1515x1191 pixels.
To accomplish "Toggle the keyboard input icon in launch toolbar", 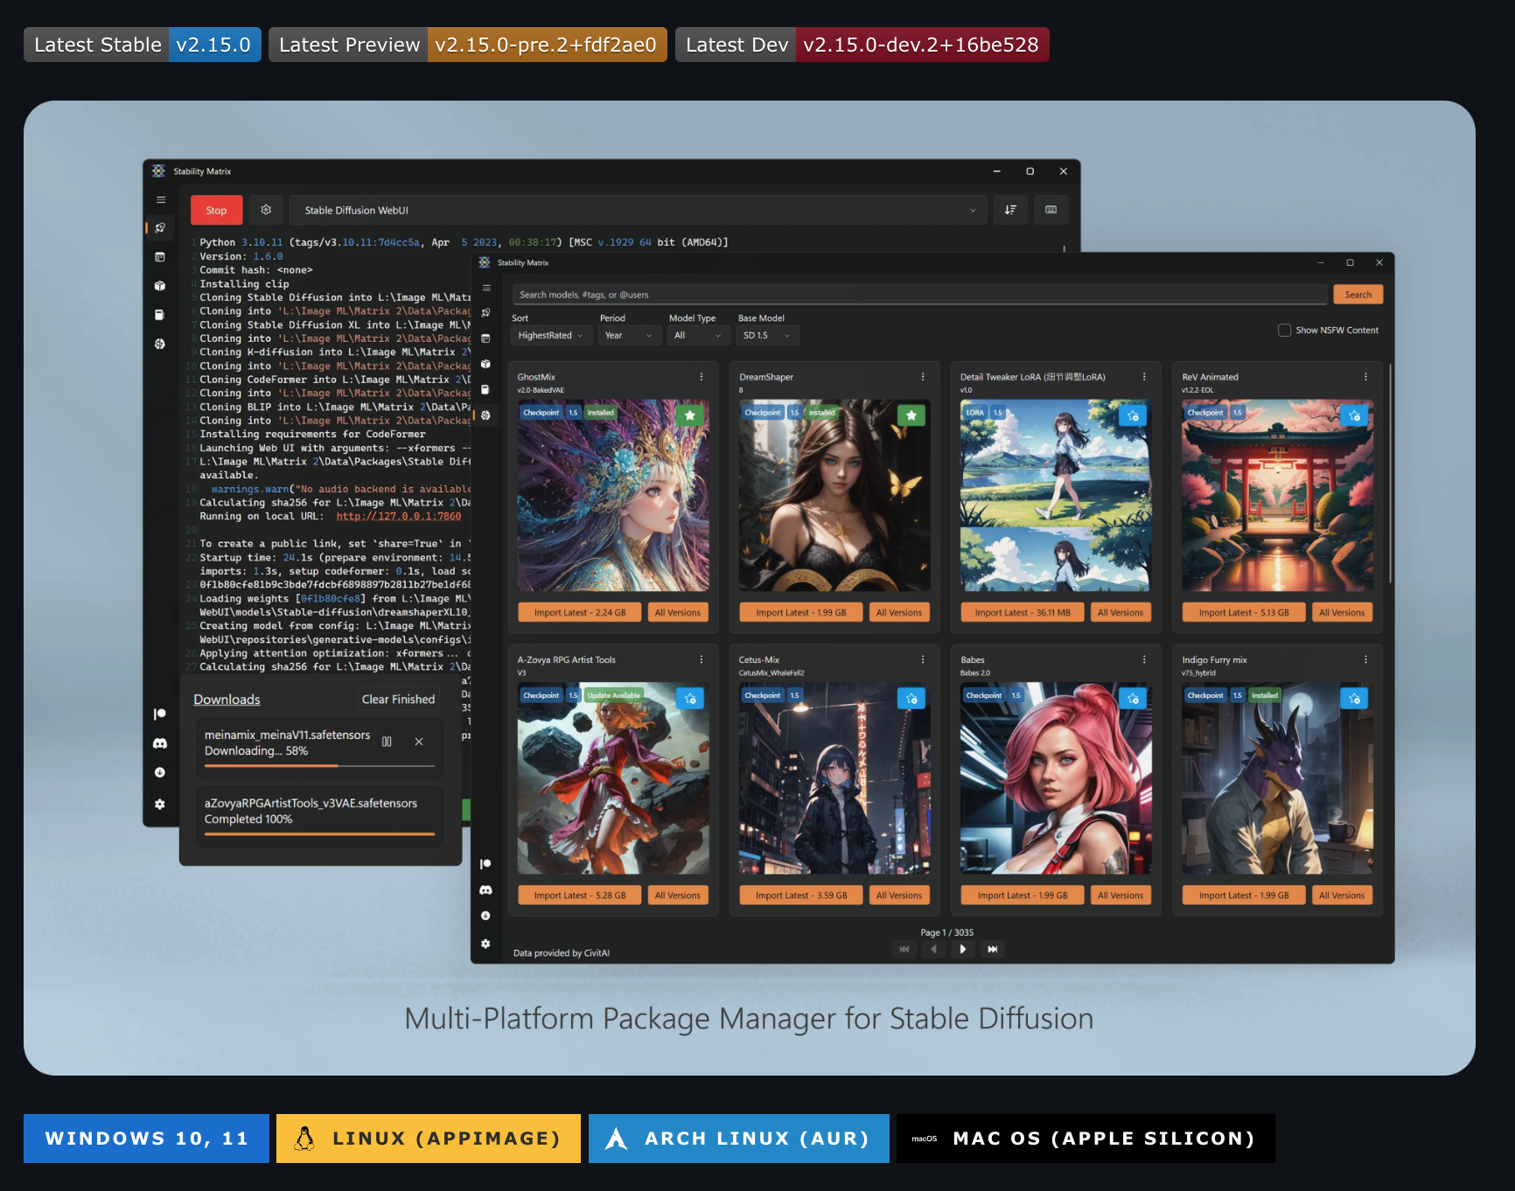I will point(1051,210).
